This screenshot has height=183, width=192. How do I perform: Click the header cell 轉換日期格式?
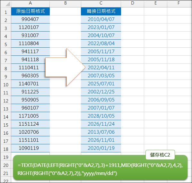coord(101,11)
